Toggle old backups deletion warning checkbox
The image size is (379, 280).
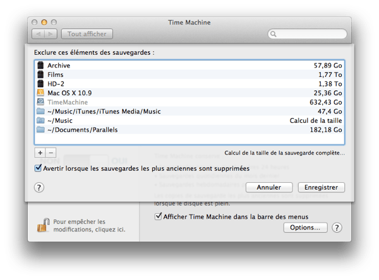39,168
